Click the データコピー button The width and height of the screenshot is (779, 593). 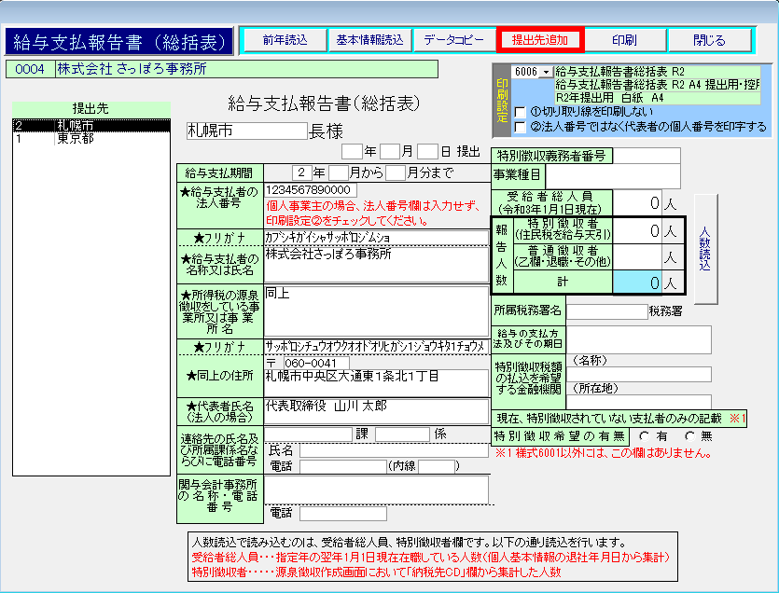pos(454,40)
